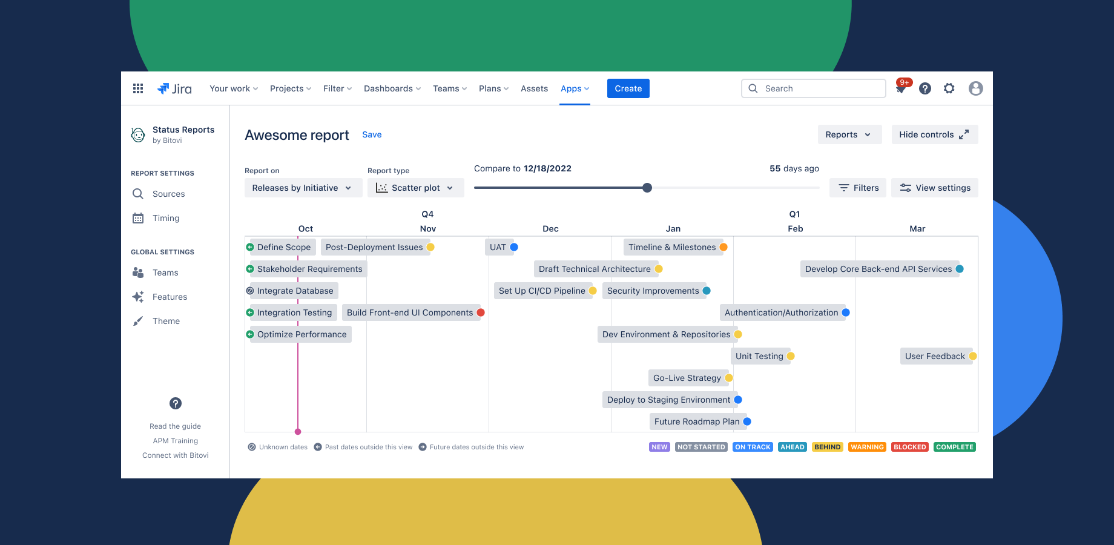Open the Assets menu item

tap(534, 88)
